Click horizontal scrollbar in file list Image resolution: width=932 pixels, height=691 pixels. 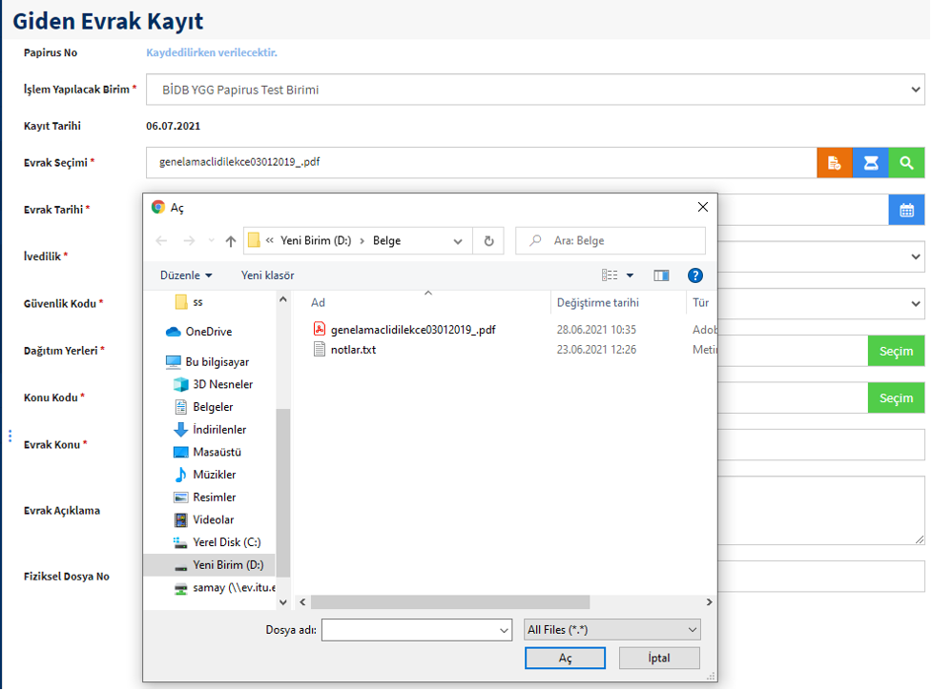pos(450,602)
